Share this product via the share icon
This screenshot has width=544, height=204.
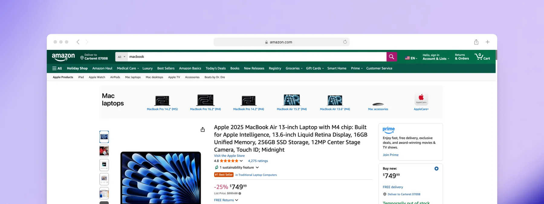[202, 129]
